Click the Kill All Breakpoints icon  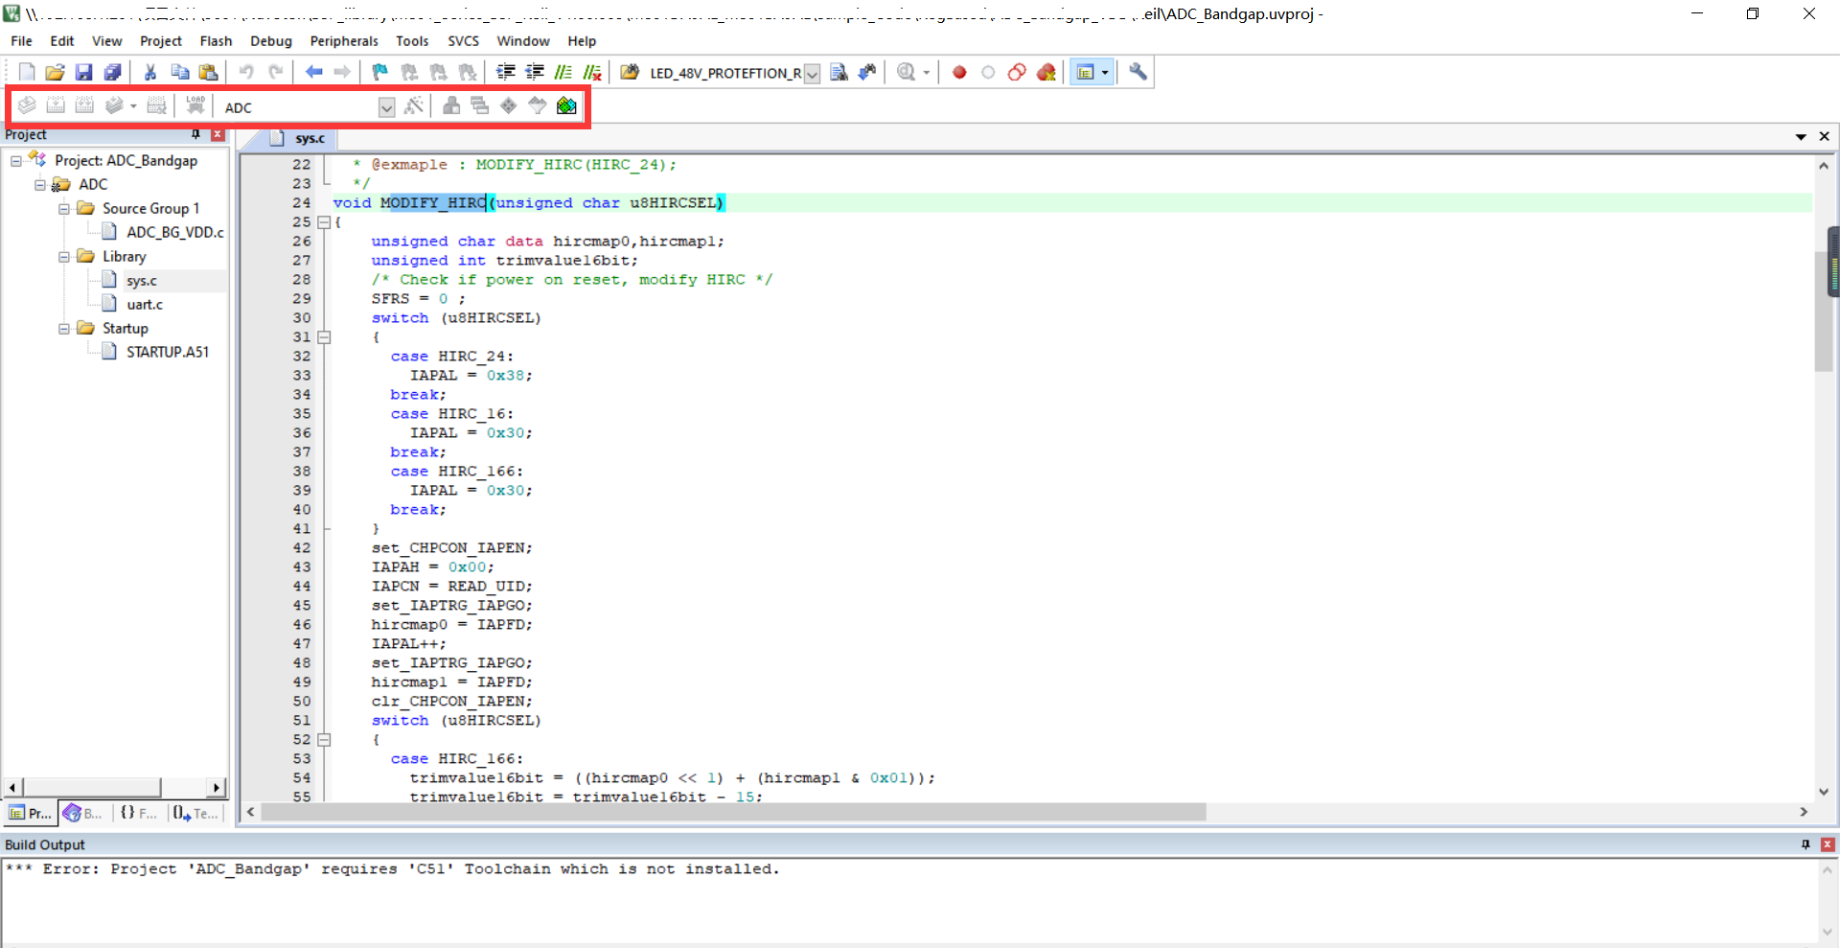click(x=1046, y=73)
